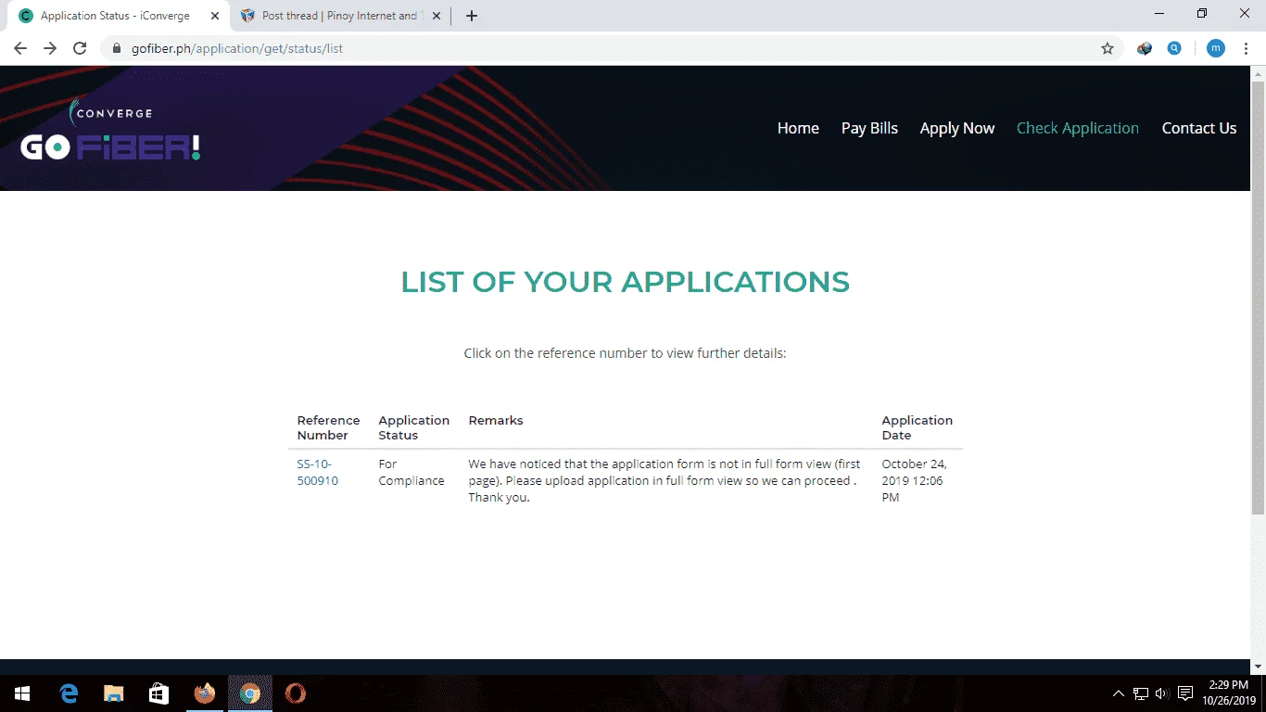Image resolution: width=1266 pixels, height=712 pixels.
Task: Open reference number SS-10-500910 details
Action: pos(317,472)
